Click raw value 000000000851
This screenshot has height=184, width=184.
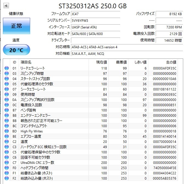point(165,105)
